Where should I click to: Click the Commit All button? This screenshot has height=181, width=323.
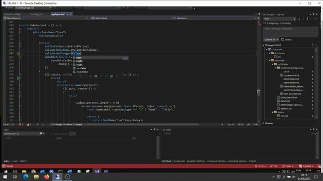tap(270, 39)
